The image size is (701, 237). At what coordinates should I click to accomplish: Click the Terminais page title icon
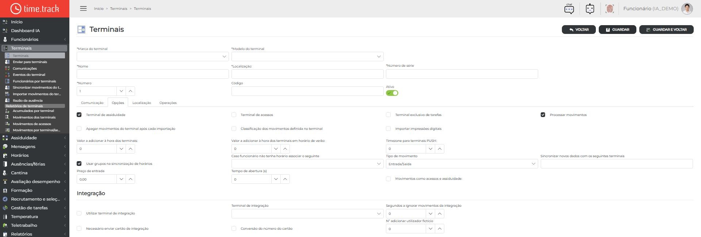click(x=81, y=30)
